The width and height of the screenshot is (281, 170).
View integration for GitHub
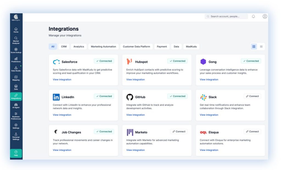pos(136,115)
